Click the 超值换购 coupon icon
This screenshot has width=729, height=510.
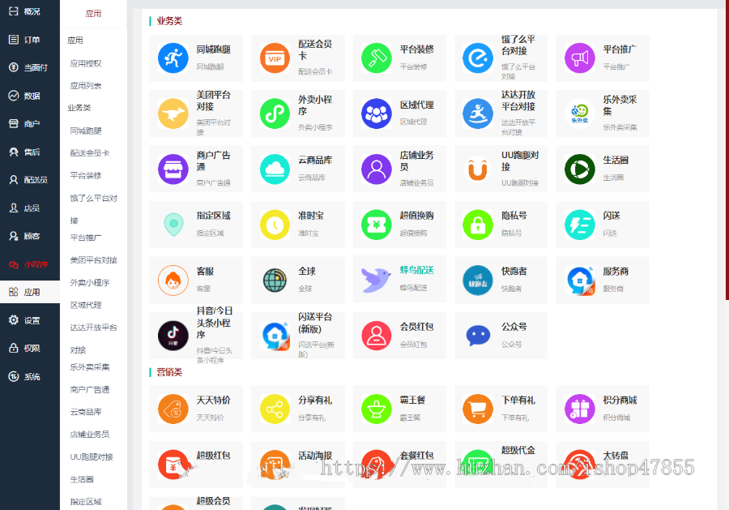pos(376,225)
